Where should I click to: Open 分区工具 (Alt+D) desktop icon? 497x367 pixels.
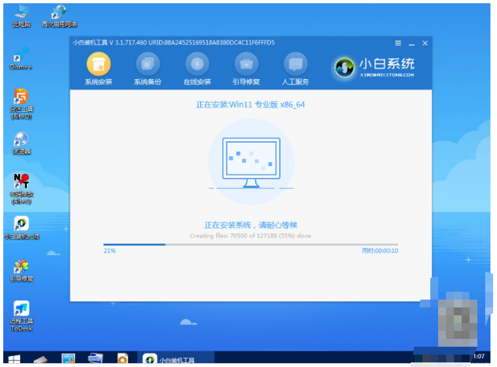[x=21, y=104]
